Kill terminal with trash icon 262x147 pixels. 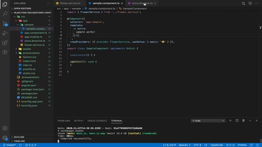point(244,120)
